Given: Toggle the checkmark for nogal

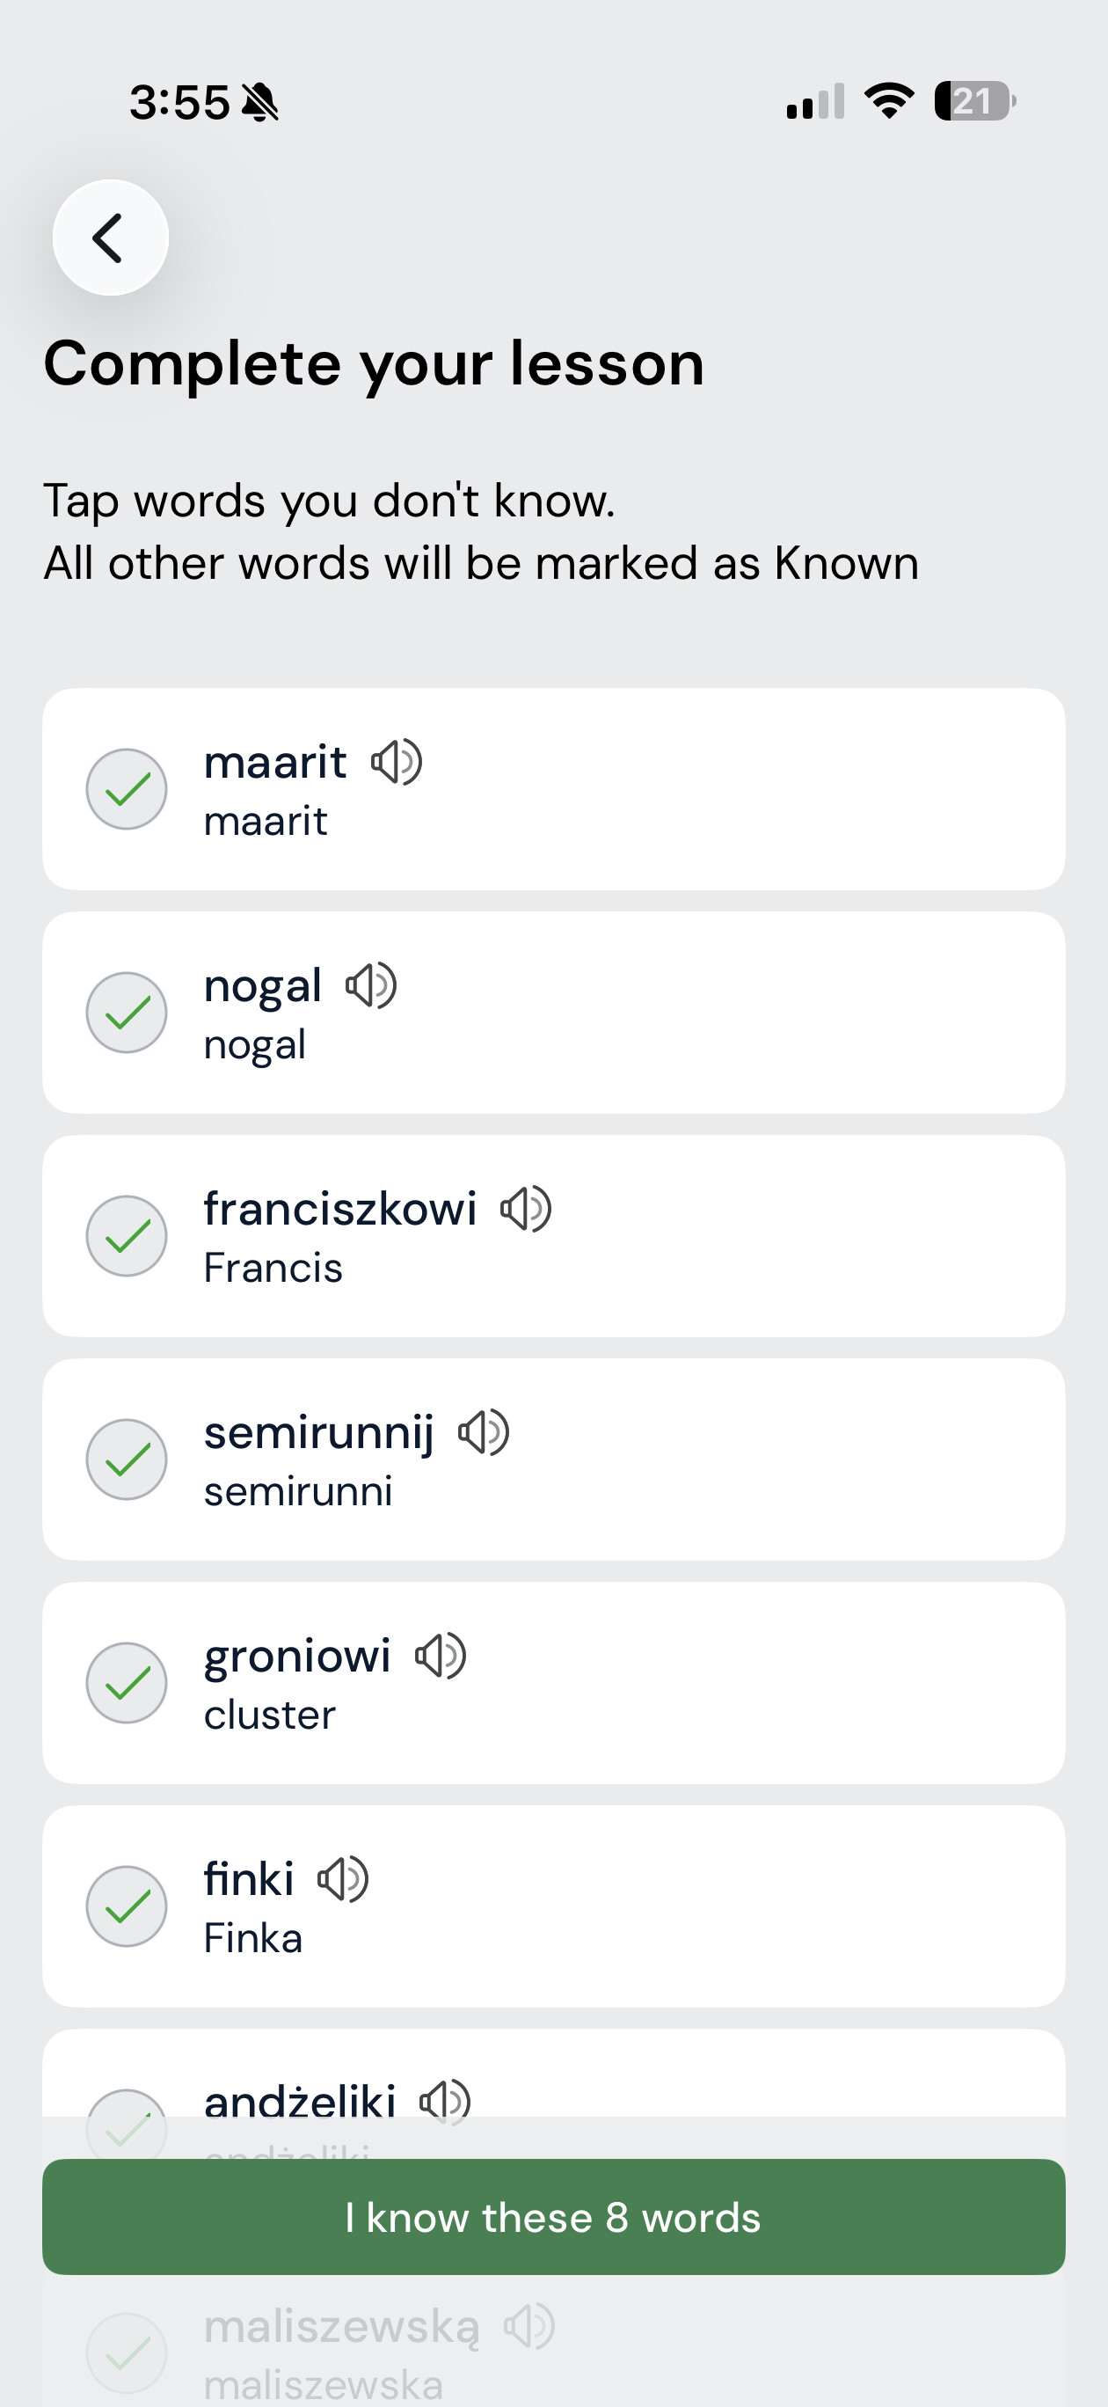Looking at the screenshot, I should (x=126, y=1012).
